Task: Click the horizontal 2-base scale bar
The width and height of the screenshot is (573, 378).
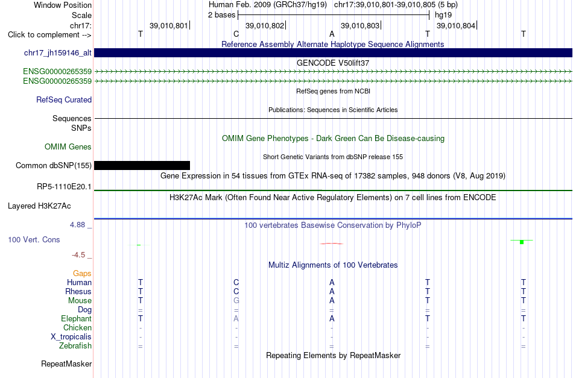Action: 334,15
